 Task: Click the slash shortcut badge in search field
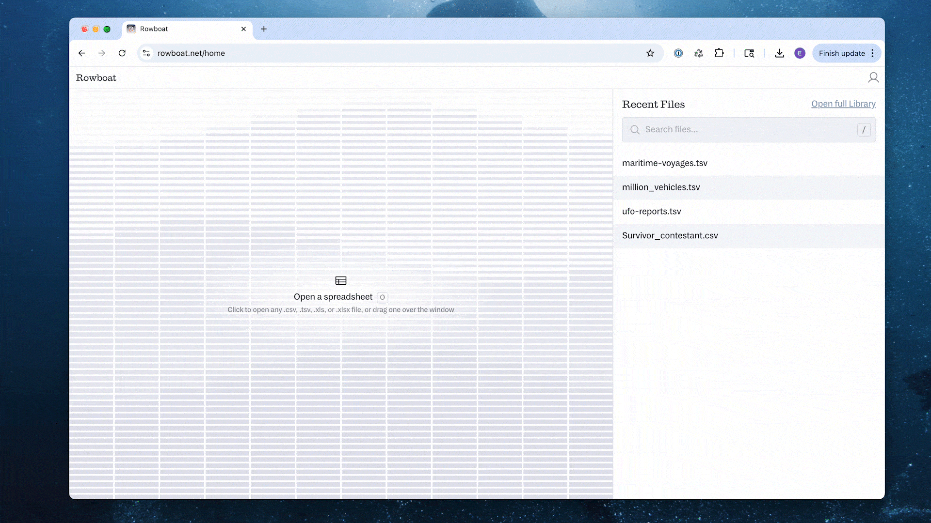864,129
